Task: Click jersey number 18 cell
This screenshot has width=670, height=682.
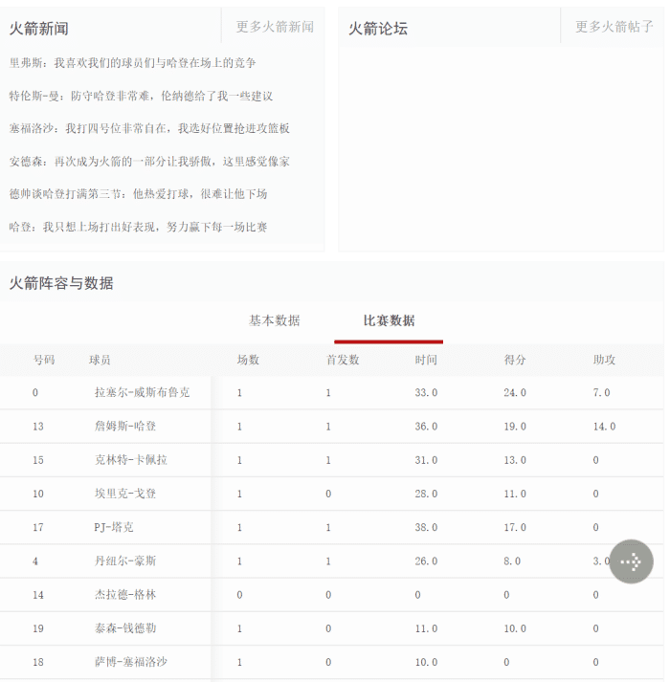Action: click(x=38, y=663)
